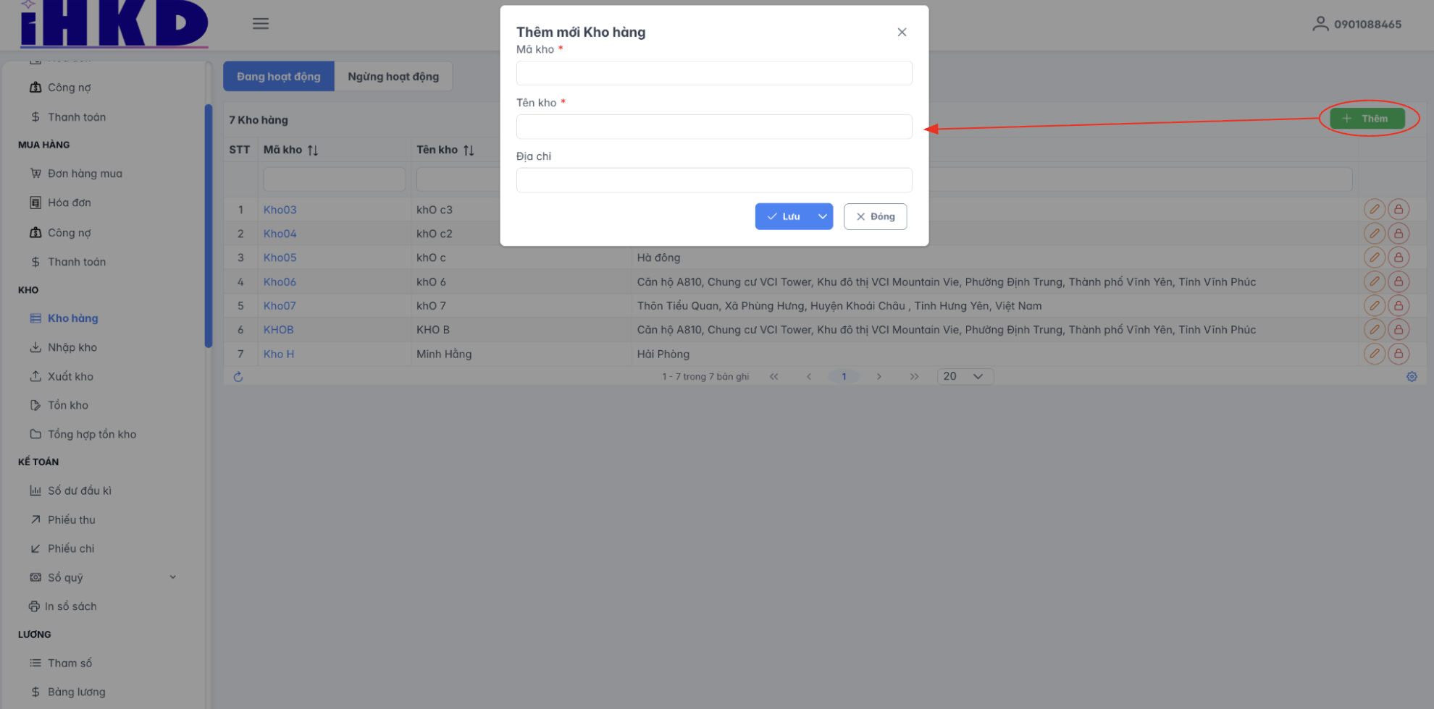Click the sidebar vertical scrollbar
This screenshot has width=1434, height=709.
(x=209, y=226)
